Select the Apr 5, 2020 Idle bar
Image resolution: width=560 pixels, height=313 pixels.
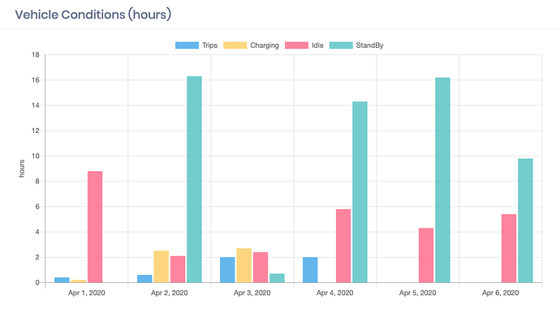[426, 255]
